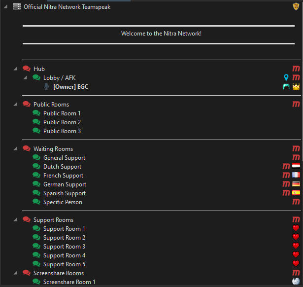Viewport: 303px width, 287px height.
Task: Select the Support Room 4 channel
Action: tap(64, 255)
